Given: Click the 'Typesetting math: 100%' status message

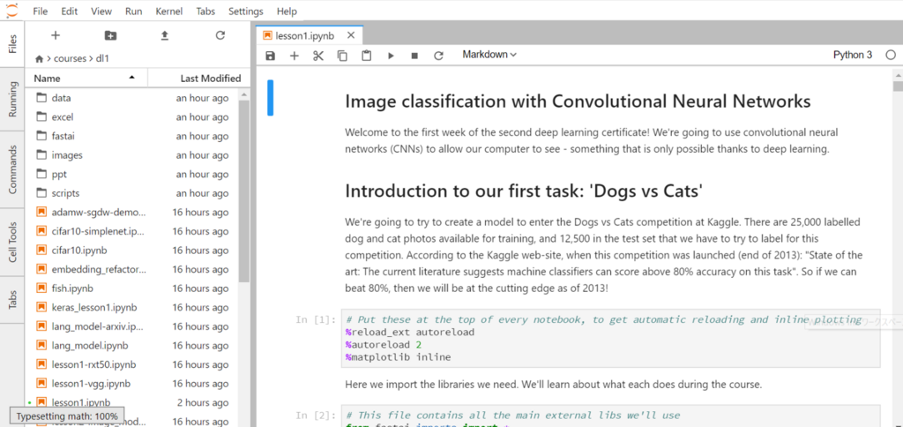Looking at the screenshot, I should [x=67, y=416].
